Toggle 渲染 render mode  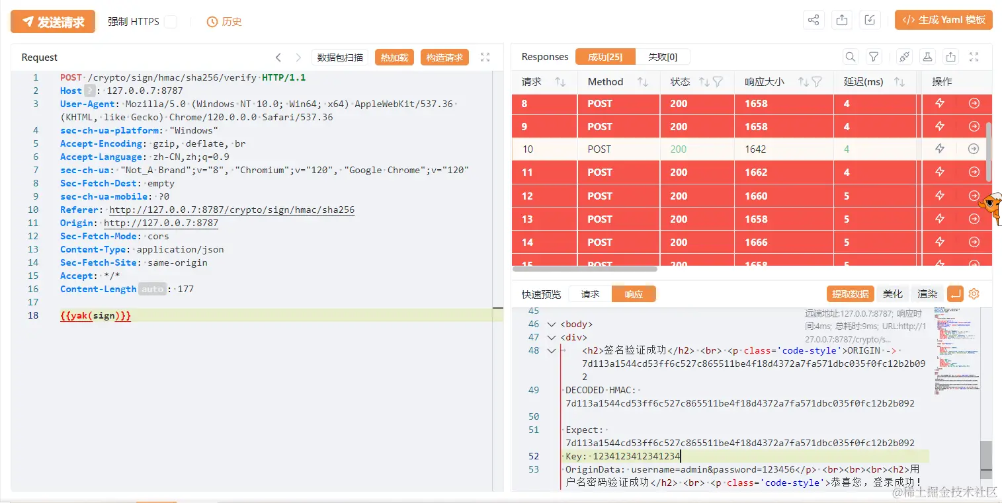[928, 293]
